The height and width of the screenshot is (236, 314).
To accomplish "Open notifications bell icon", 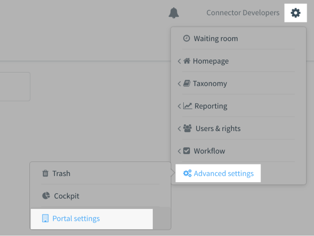I will pyautogui.click(x=174, y=13).
